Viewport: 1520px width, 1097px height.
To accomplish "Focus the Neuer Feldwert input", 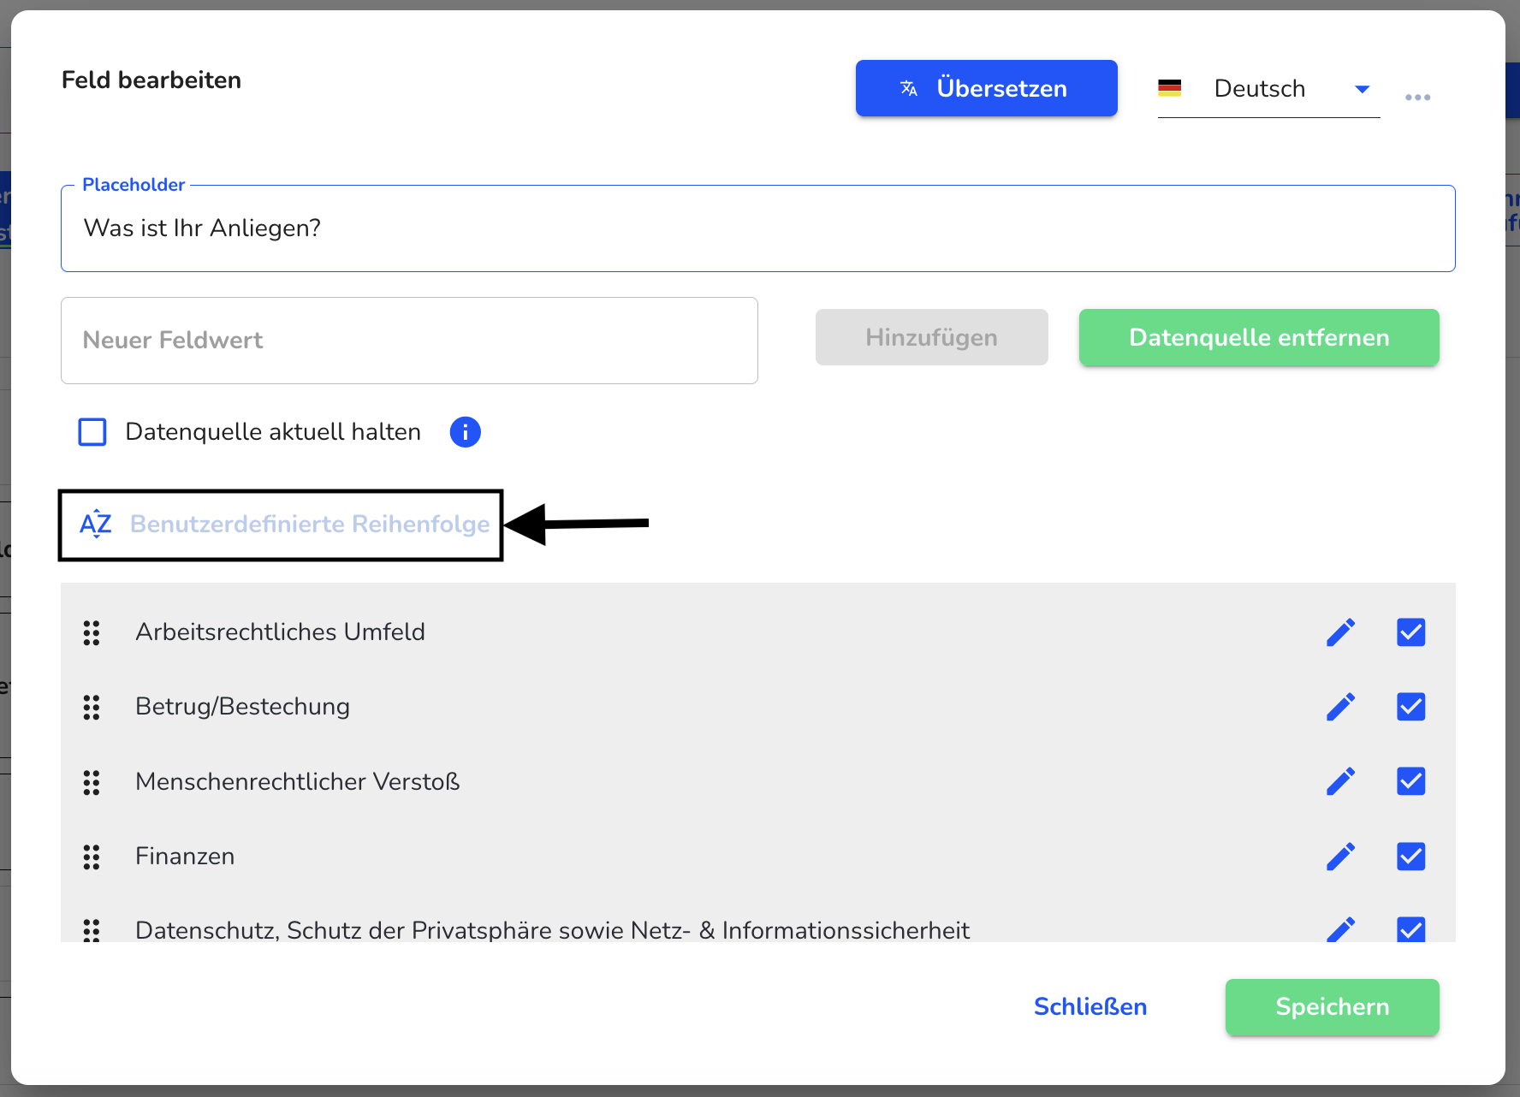I will [409, 341].
